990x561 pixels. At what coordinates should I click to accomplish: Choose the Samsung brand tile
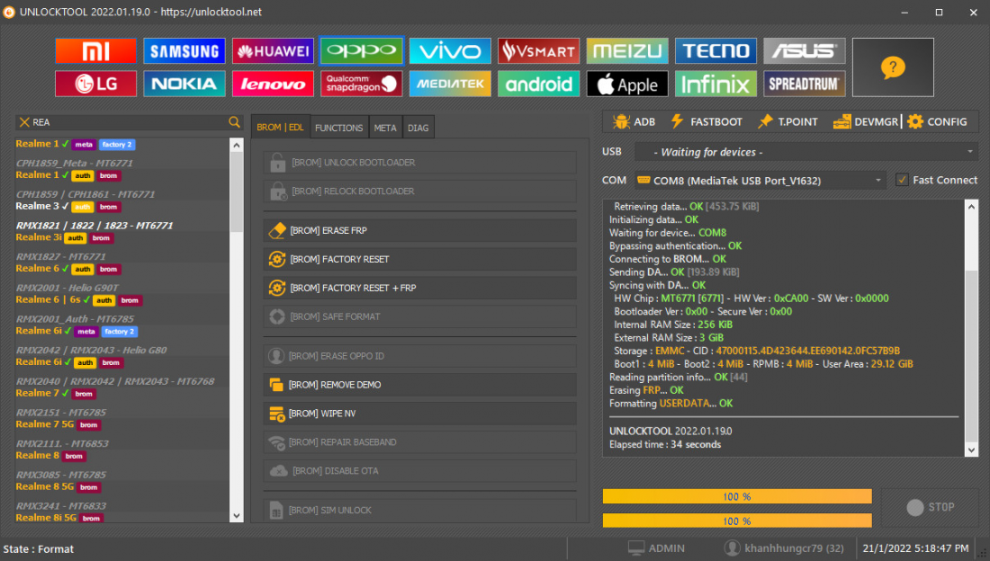184,51
